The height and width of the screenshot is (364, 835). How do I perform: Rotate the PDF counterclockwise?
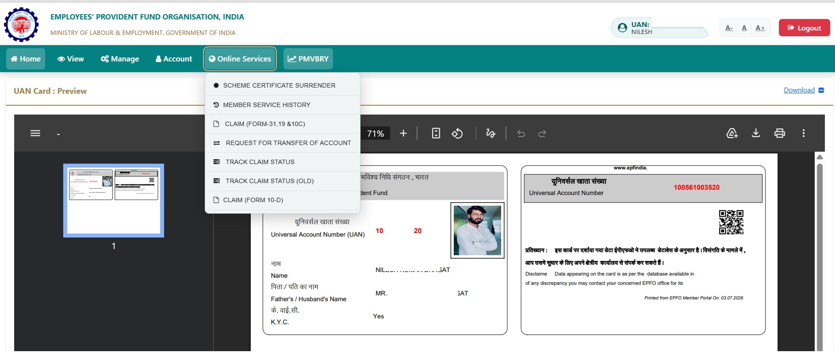click(457, 133)
